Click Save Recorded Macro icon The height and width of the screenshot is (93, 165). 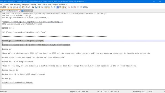point(87,7)
